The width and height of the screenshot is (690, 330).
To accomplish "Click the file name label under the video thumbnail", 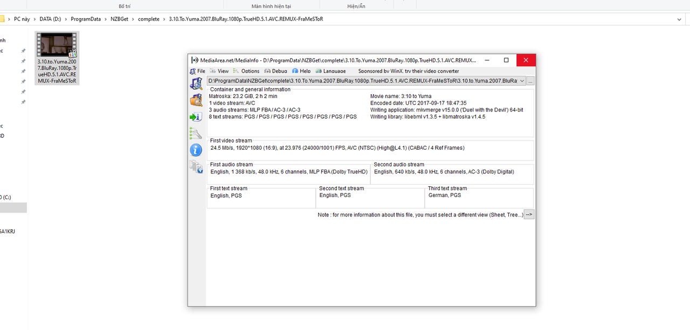I will 57,71.
